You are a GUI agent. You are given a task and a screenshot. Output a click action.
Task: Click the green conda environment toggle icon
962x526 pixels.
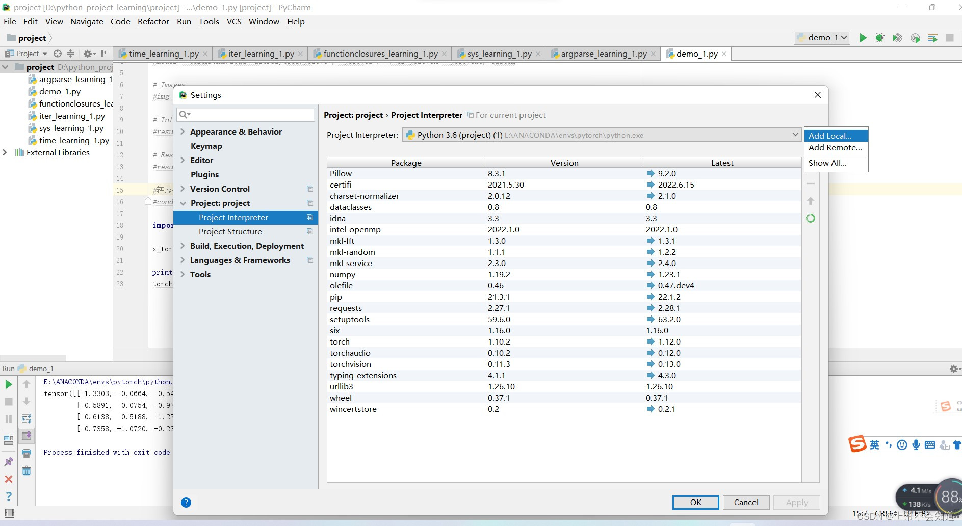tap(811, 218)
